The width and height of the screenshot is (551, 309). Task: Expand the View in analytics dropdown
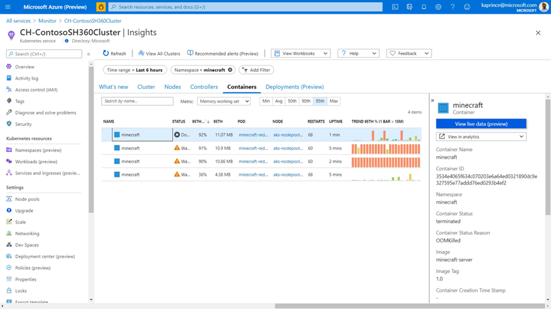click(x=481, y=137)
